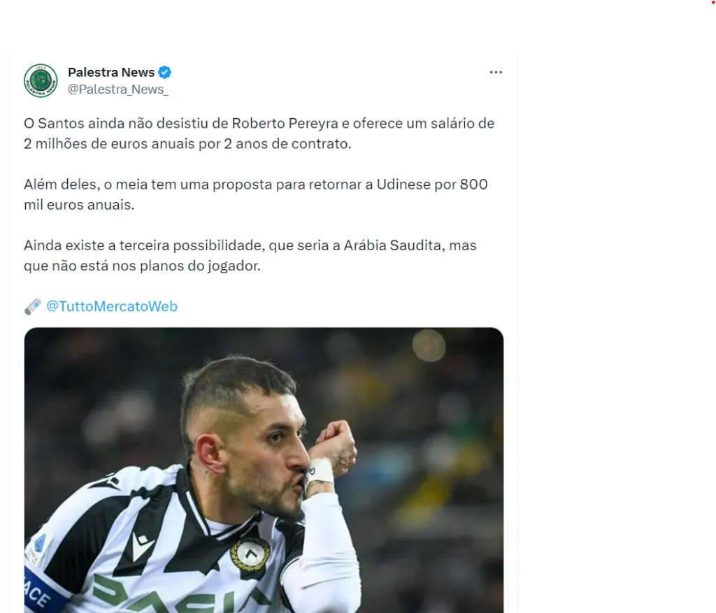Click the name Roberto Pereyra in the text

285,123
